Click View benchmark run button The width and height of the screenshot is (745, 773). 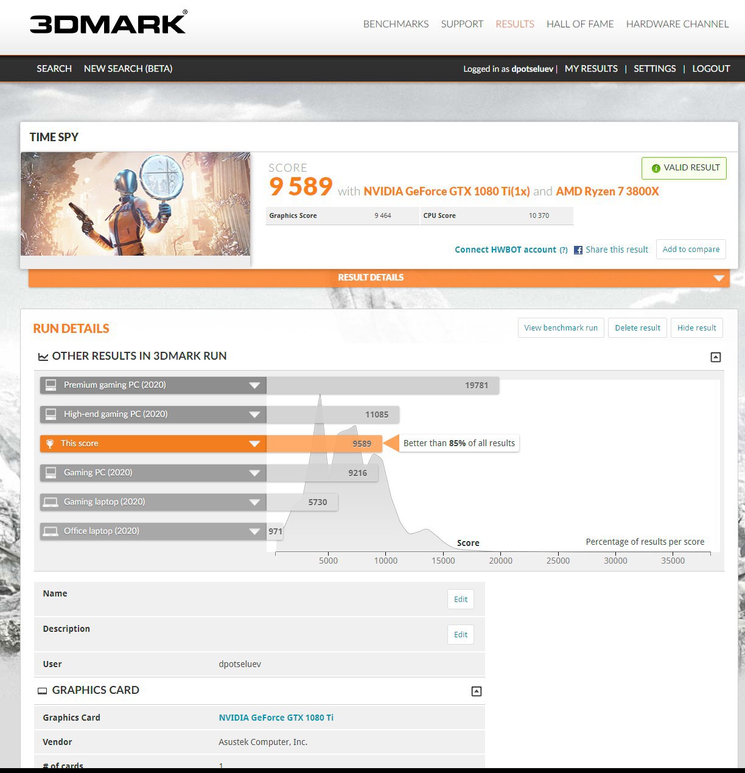pyautogui.click(x=561, y=328)
